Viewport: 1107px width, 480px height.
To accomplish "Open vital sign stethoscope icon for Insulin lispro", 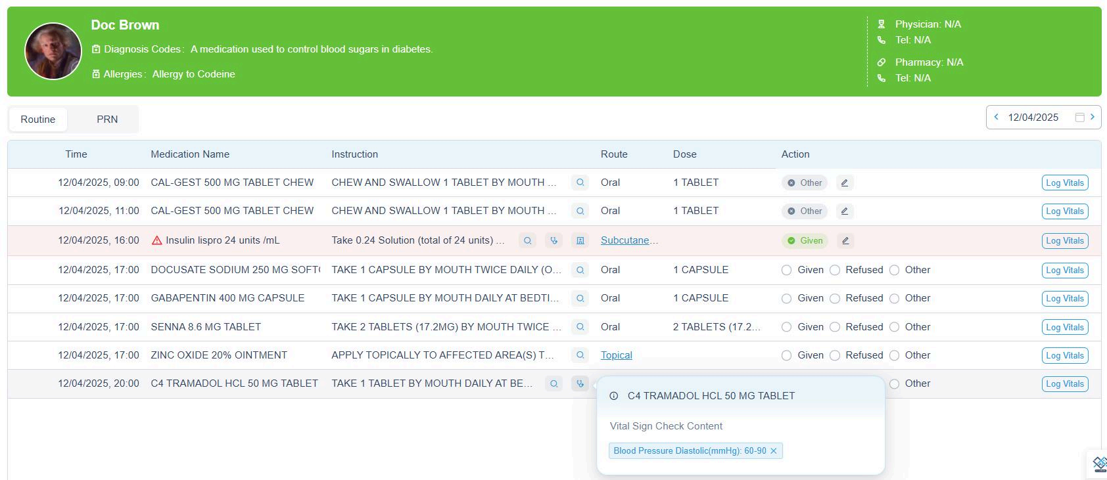I will pyautogui.click(x=553, y=241).
